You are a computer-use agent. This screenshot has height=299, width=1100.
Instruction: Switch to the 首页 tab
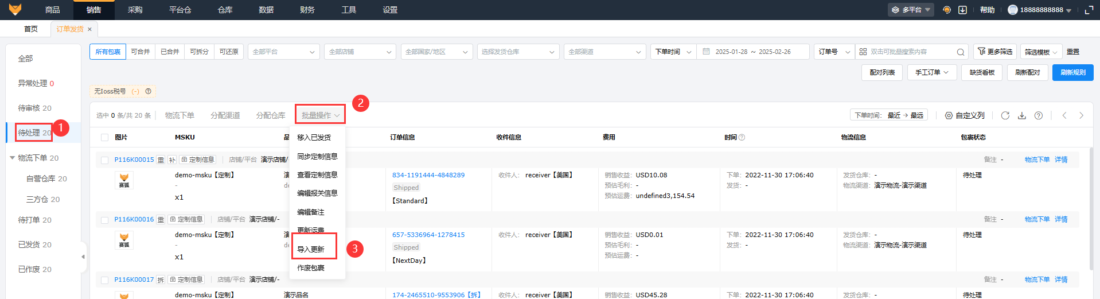[x=31, y=29]
